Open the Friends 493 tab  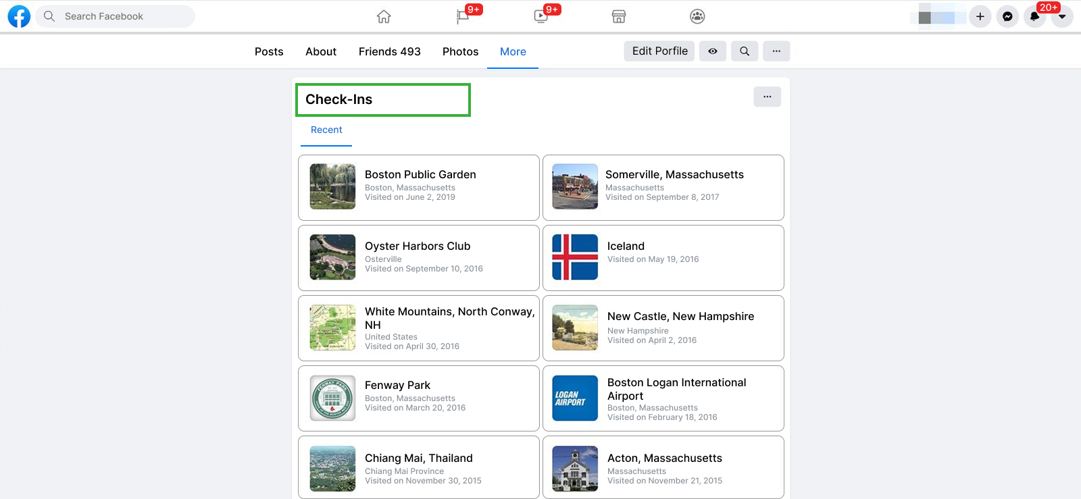(x=390, y=51)
